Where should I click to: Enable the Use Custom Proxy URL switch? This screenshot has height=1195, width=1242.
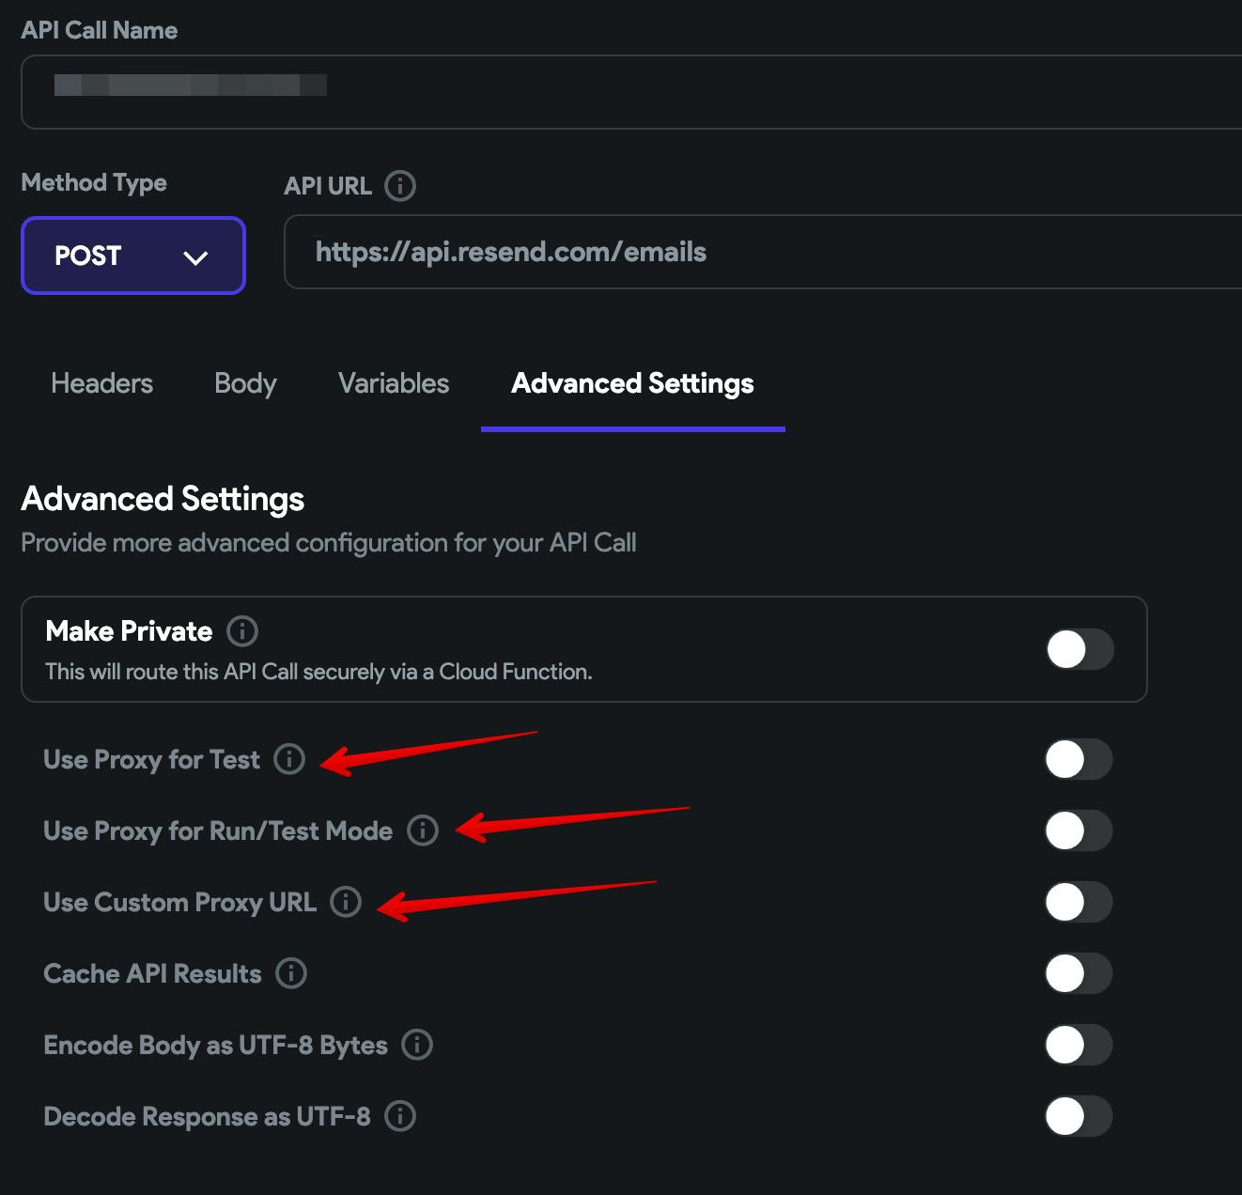pyautogui.click(x=1079, y=902)
